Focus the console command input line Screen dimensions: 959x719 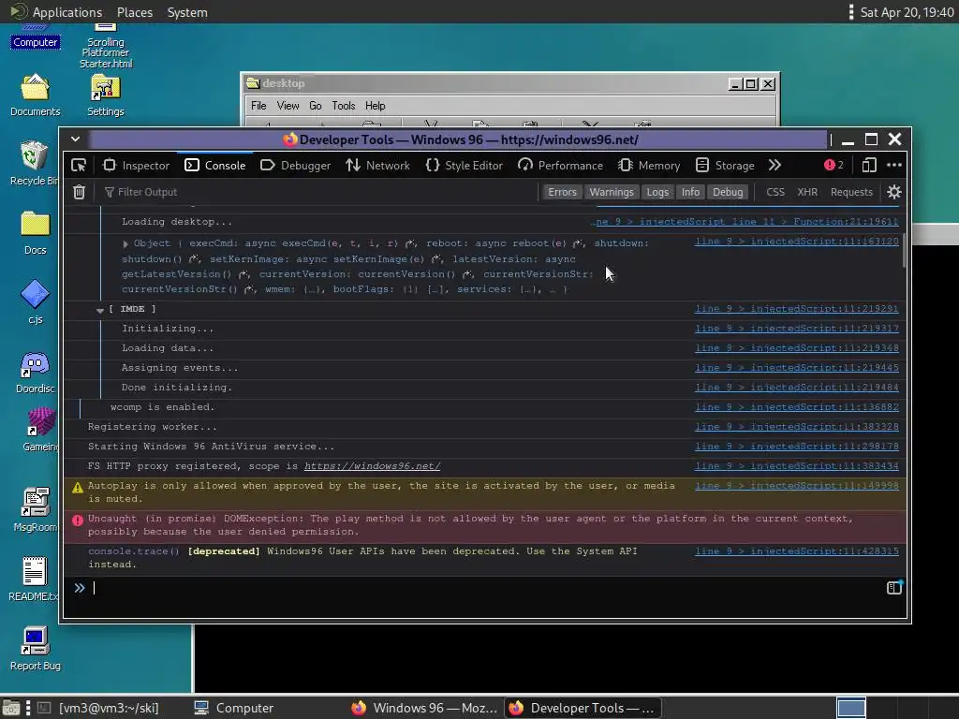(486, 588)
